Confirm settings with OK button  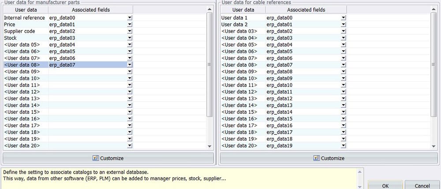click(x=385, y=185)
